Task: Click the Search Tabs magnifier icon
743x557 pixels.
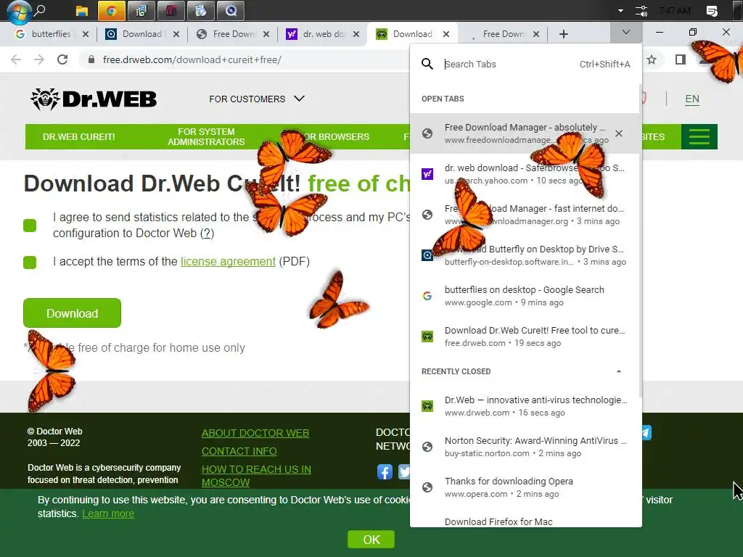Action: coord(427,64)
